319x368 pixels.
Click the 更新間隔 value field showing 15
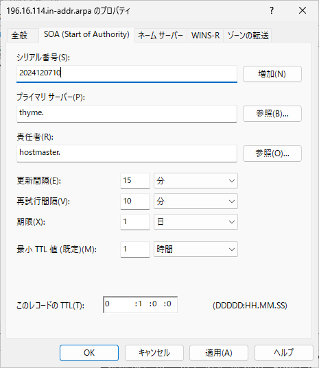coord(135,181)
